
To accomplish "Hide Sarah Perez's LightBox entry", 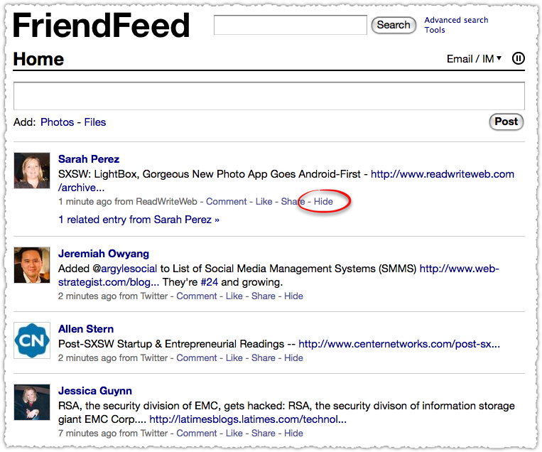I will [x=323, y=201].
